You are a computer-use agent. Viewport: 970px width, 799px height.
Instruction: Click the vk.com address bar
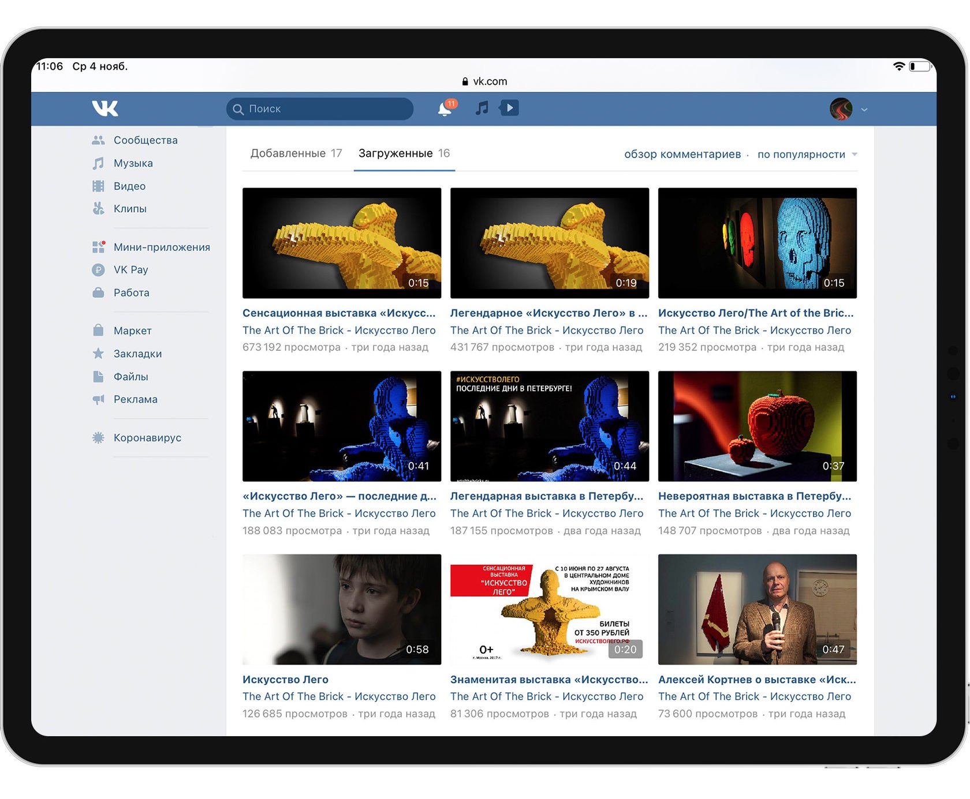coord(484,81)
